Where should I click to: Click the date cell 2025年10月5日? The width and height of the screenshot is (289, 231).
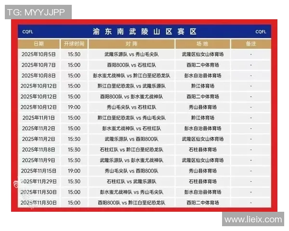click(x=39, y=54)
